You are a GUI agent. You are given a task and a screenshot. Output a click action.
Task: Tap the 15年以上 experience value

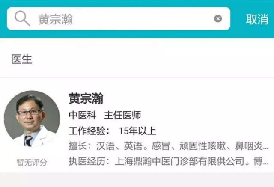click(137, 131)
